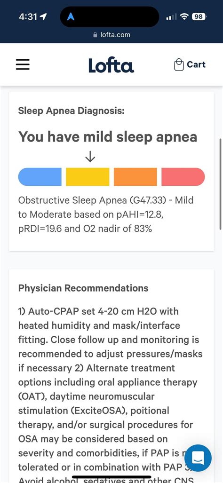Open the shopping bag Cart icon
Screen dimensions: 223x483
[x=179, y=65]
